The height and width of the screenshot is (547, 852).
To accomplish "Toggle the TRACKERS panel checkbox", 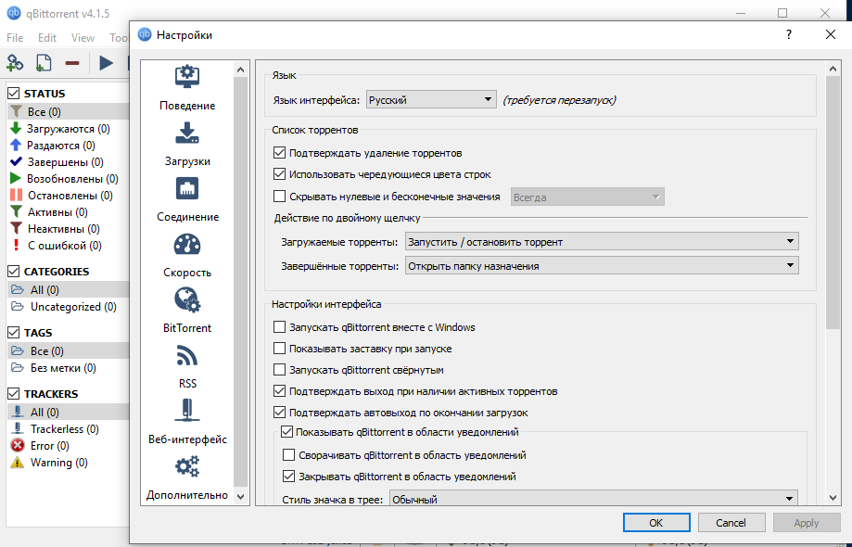I will click(x=14, y=393).
